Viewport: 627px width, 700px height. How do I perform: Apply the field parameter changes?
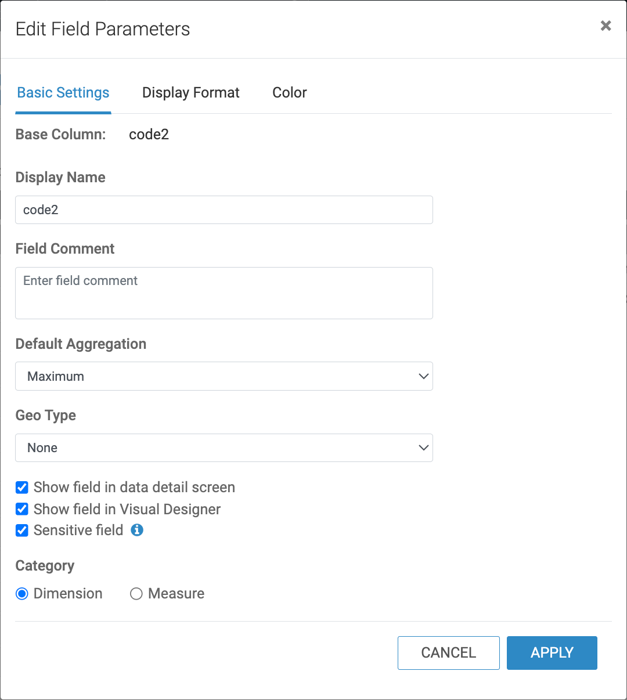pos(552,652)
